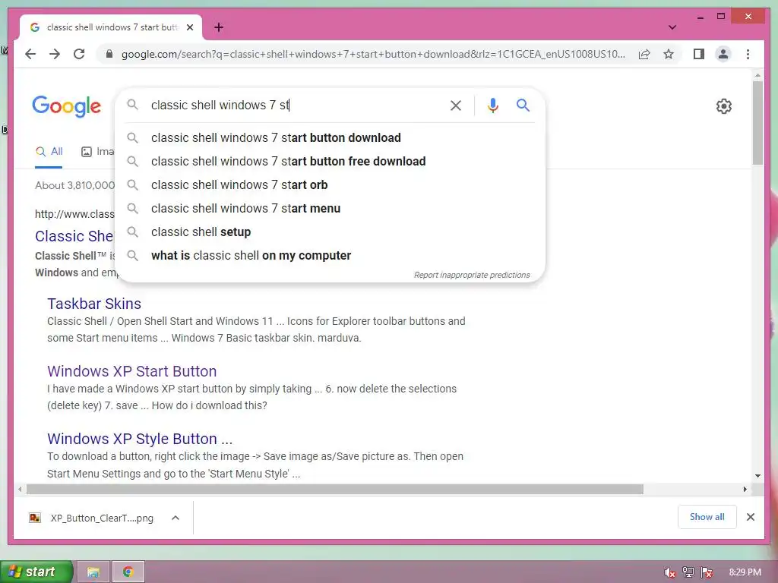This screenshot has width=778, height=583.
Task: Click 'Report inappropriate predictions' link
Action: pos(472,275)
